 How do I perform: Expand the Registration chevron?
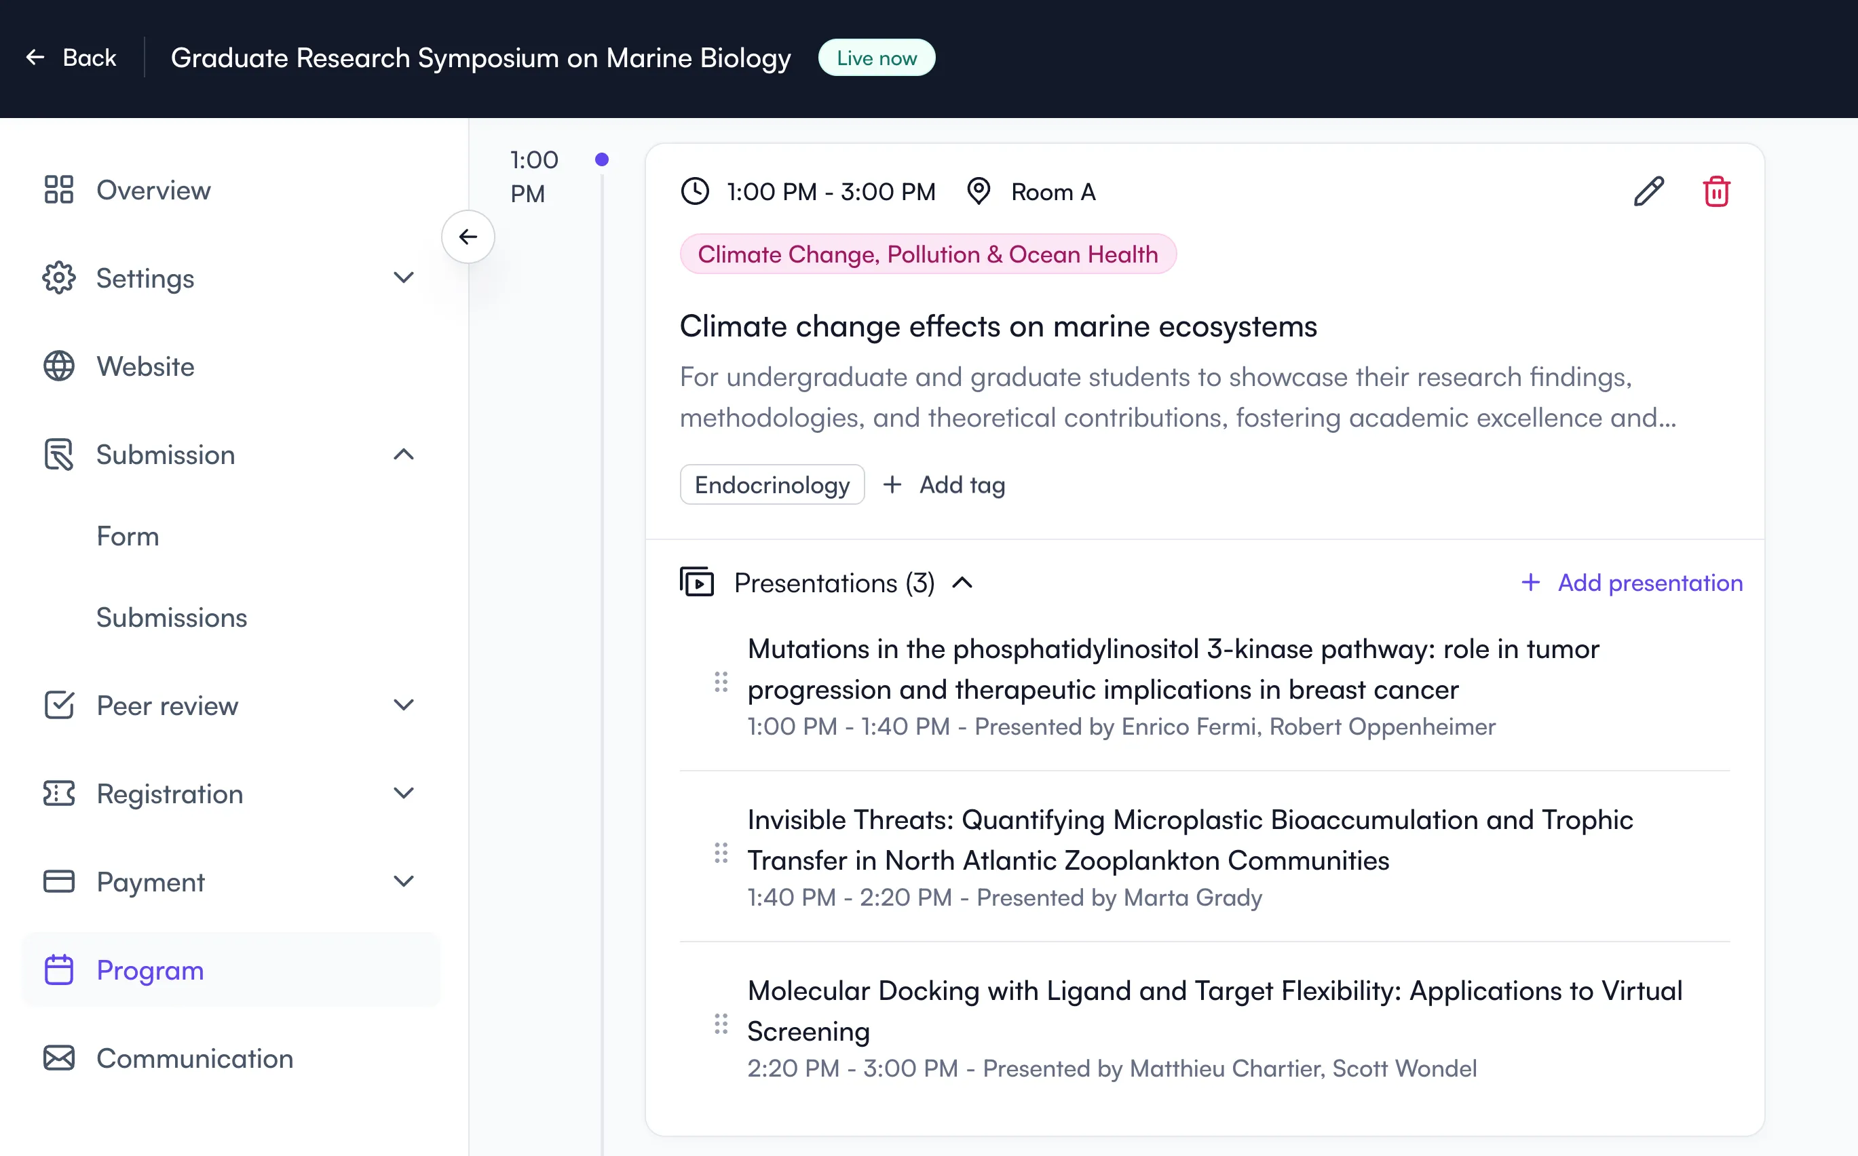(x=404, y=794)
